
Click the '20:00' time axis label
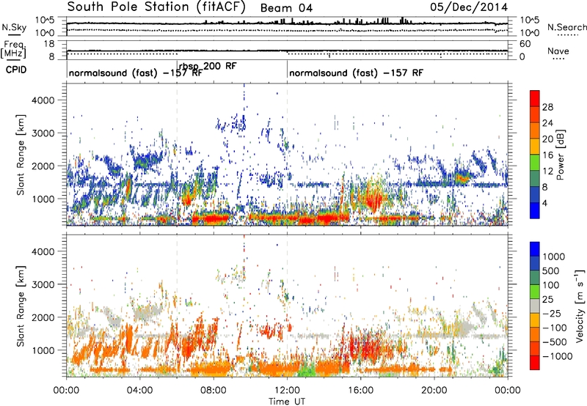point(434,391)
